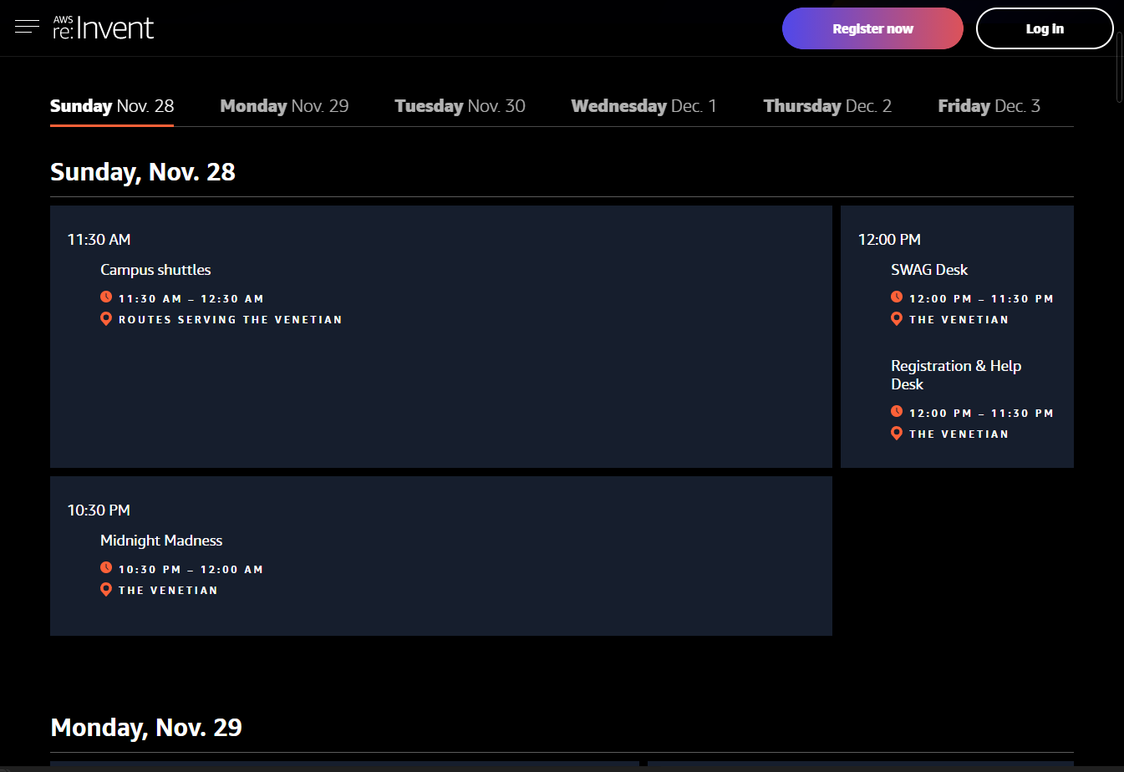Click the '10:30 PM – 12:00 AM' time range
The height and width of the screenshot is (772, 1124).
click(x=191, y=570)
